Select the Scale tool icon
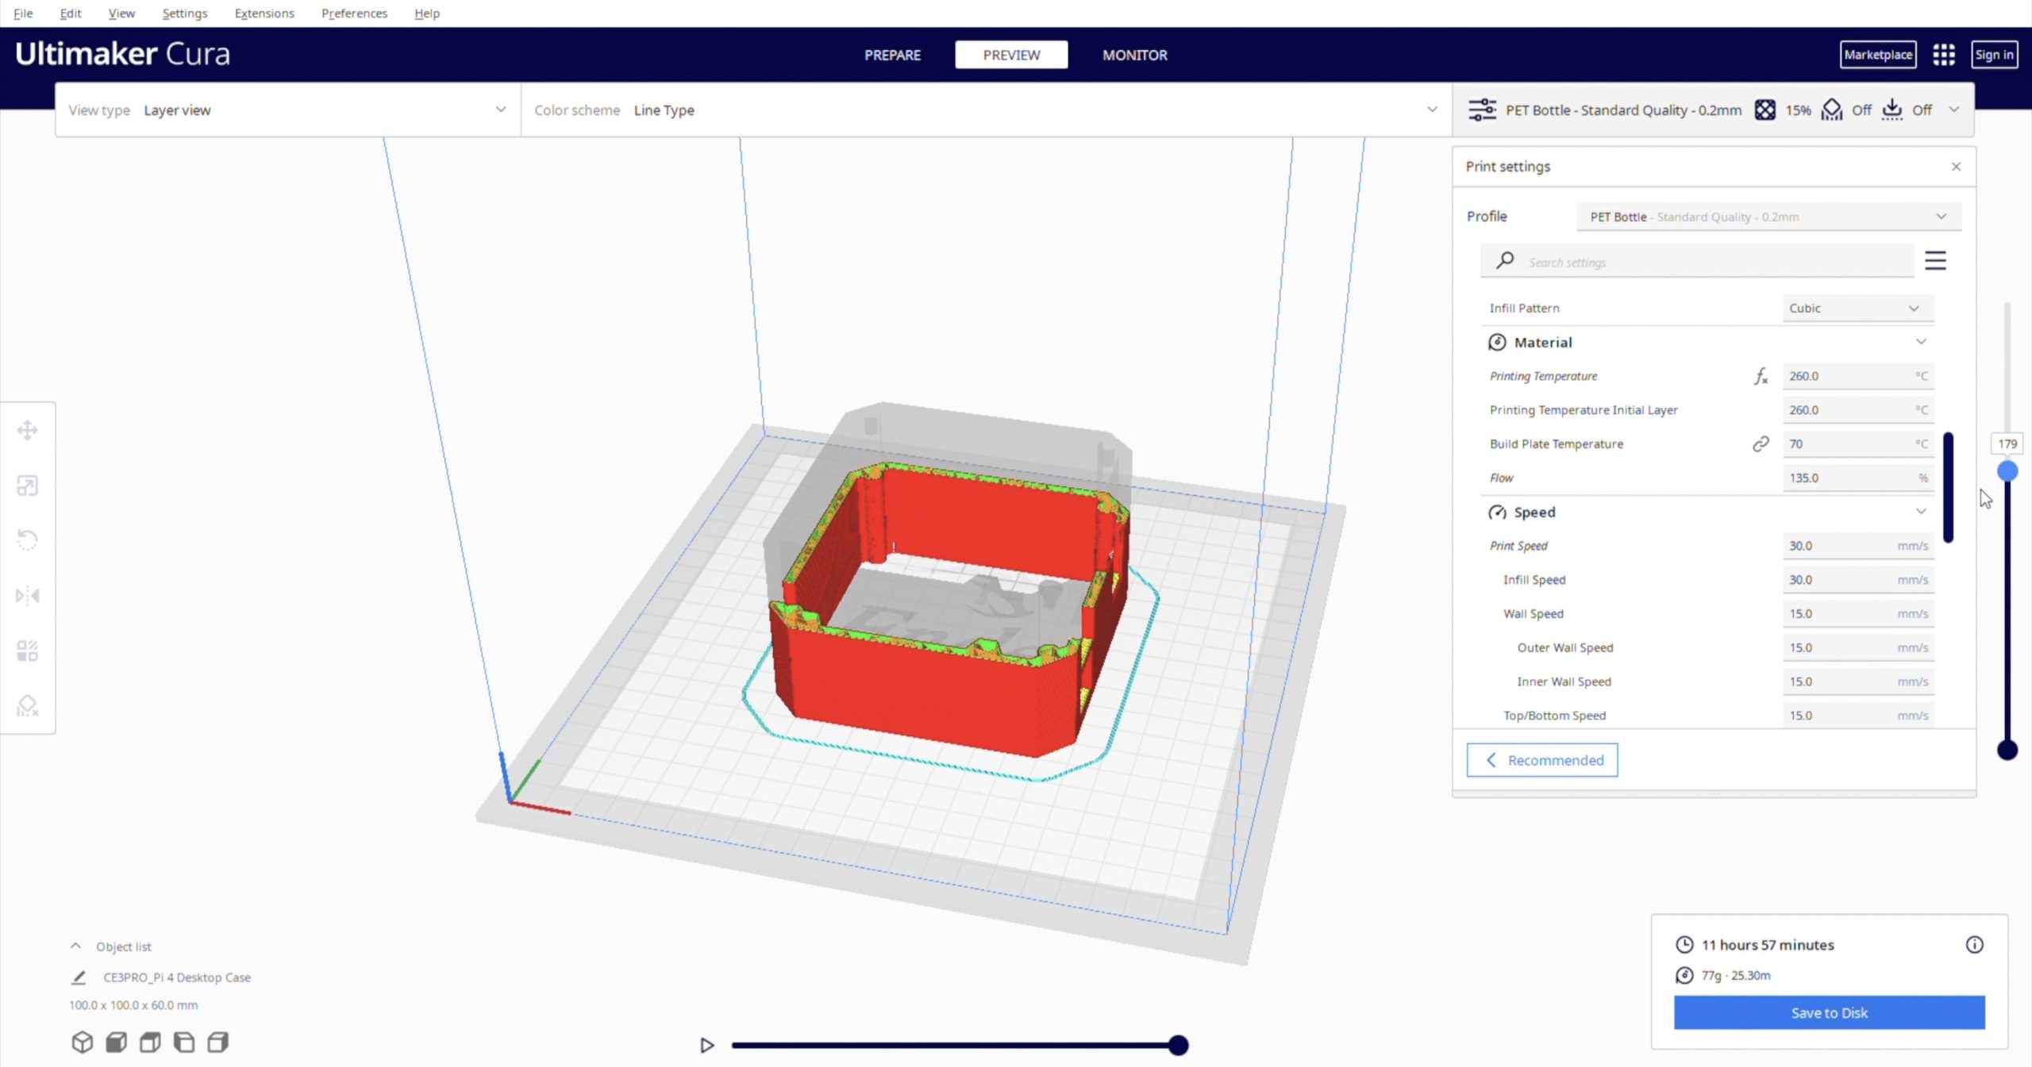The height and width of the screenshot is (1067, 2032). pos(28,486)
